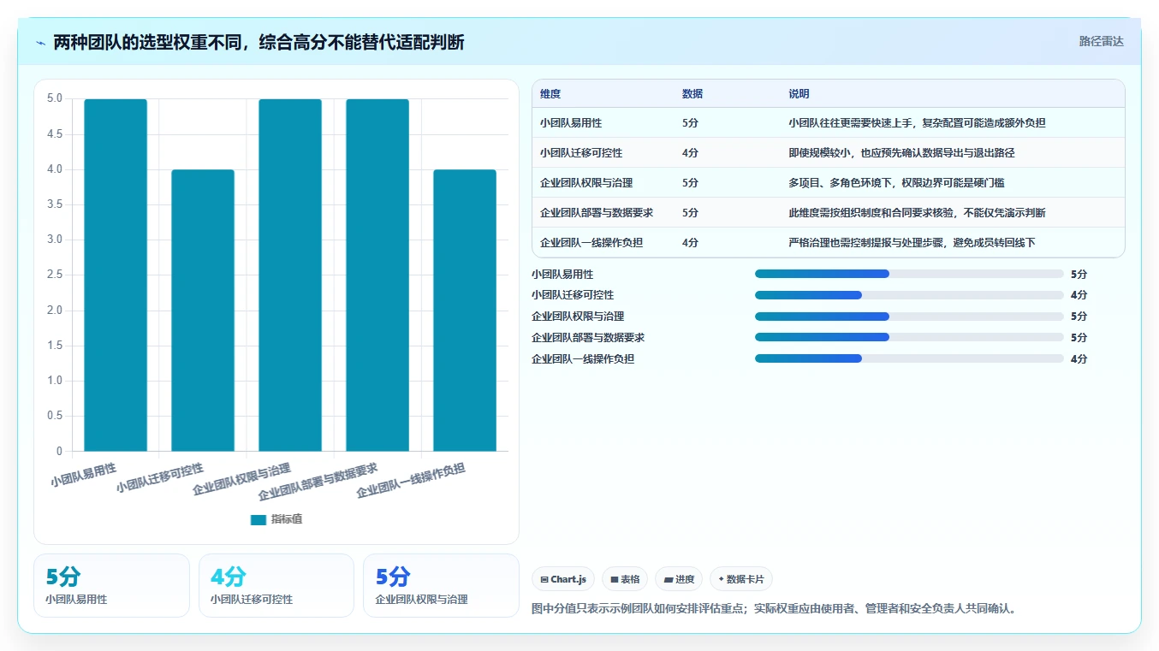This screenshot has height=651, width=1159.
Task: Click the 数据卡片 tag chip
Action: pos(741,579)
